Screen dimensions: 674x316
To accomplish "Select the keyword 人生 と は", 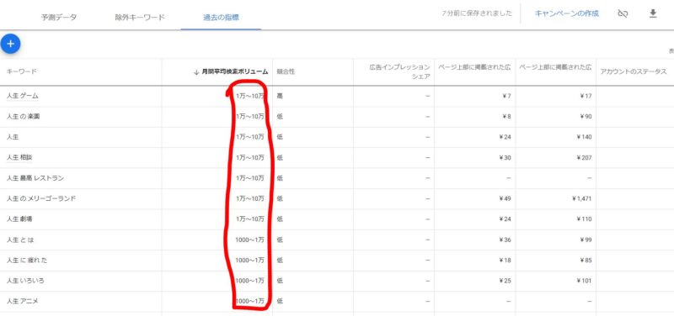I will (21, 240).
